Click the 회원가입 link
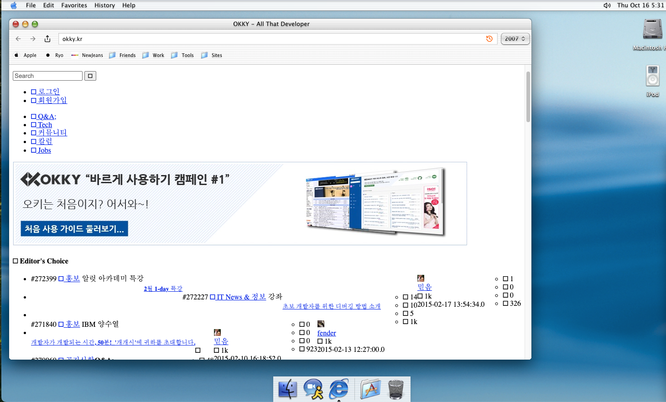Viewport: 666px width, 402px height. [x=49, y=100]
